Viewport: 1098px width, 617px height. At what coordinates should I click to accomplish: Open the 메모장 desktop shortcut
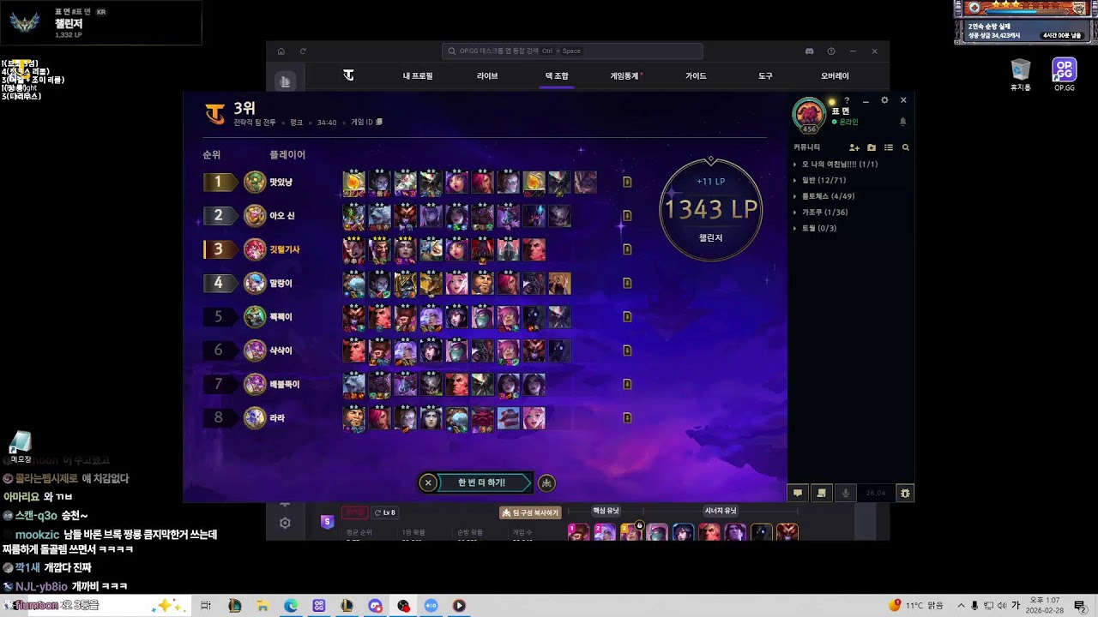[x=21, y=447]
